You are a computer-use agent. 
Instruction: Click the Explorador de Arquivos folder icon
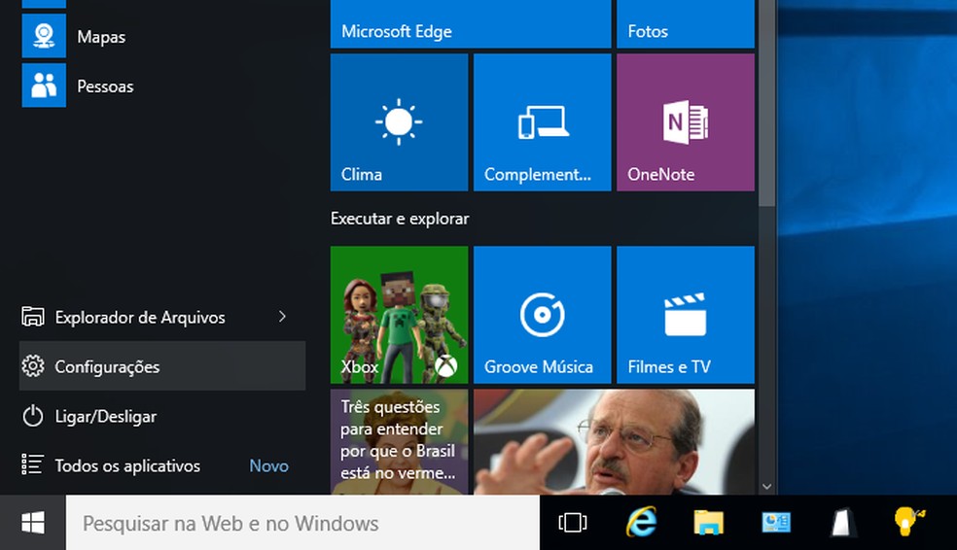point(33,317)
